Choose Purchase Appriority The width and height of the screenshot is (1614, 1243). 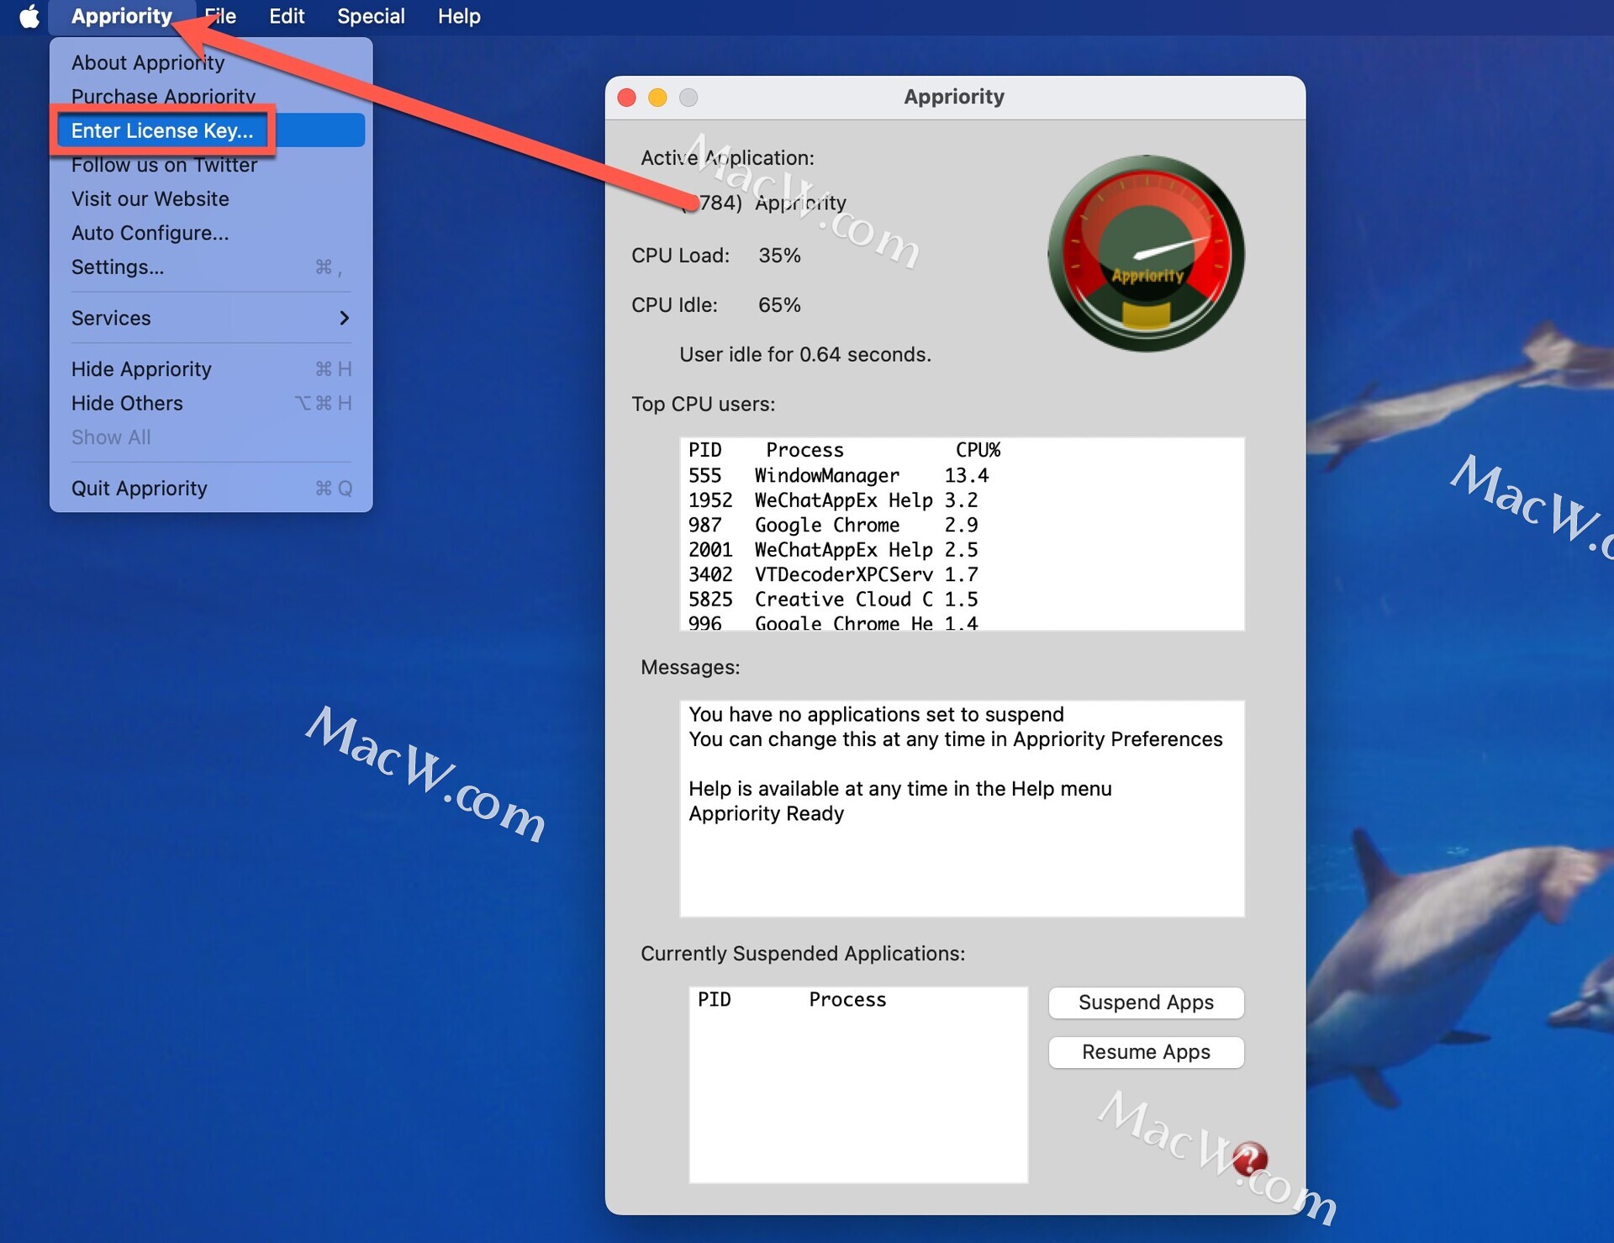pos(210,96)
